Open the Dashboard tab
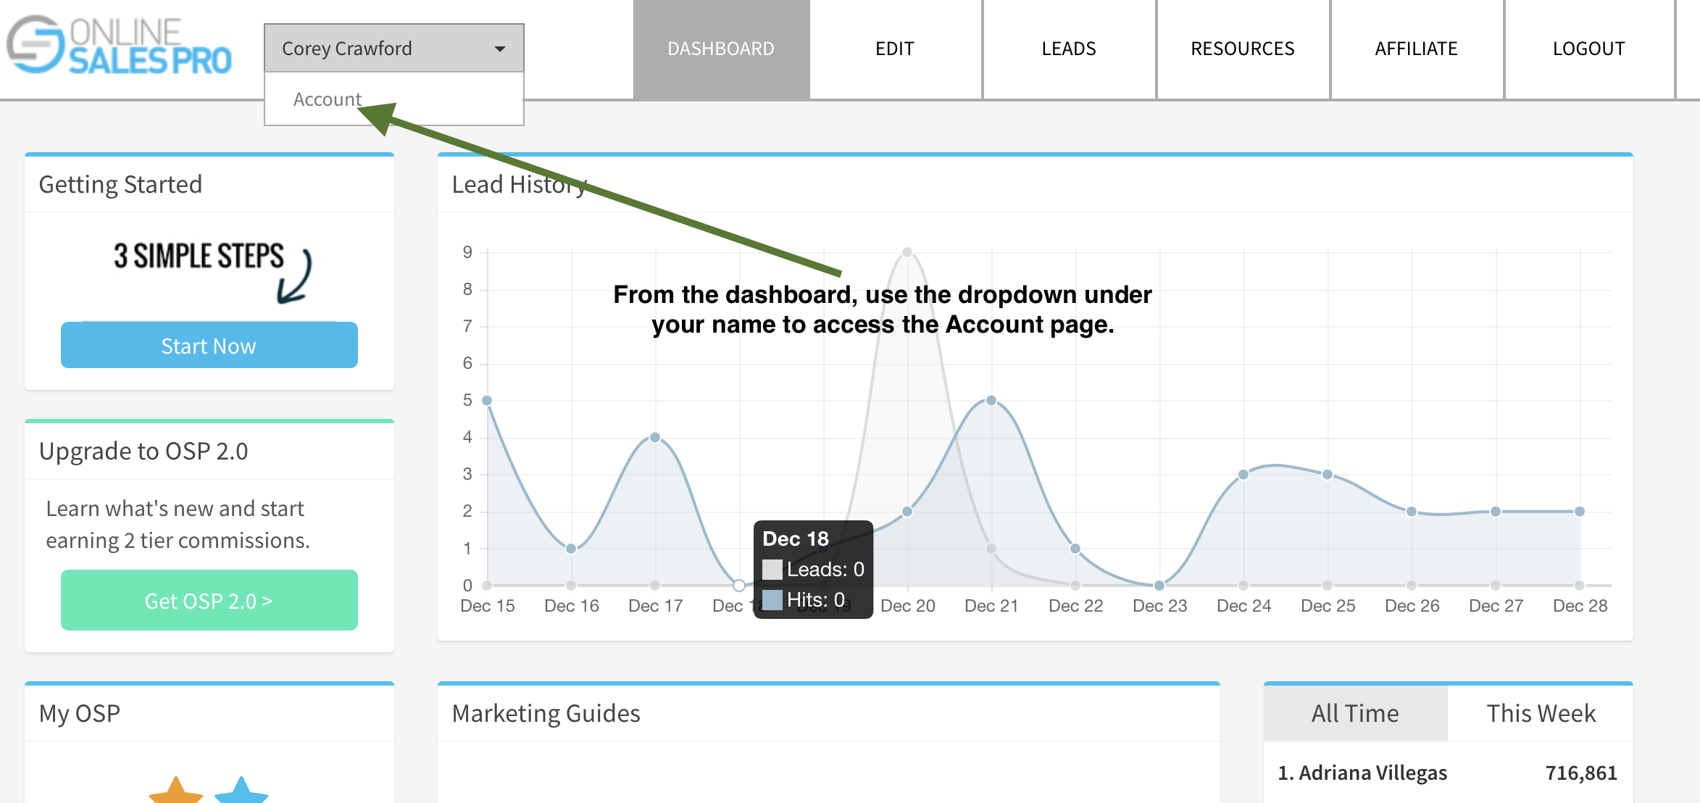Image resolution: width=1700 pixels, height=803 pixels. 721,49
